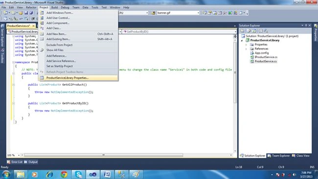Click the media player taskbar icon

tap(34, 174)
